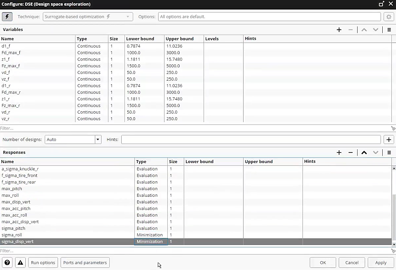Click upper bound 5000.0 of Fz_max_f
The height and width of the screenshot is (270, 396).
point(173,66)
